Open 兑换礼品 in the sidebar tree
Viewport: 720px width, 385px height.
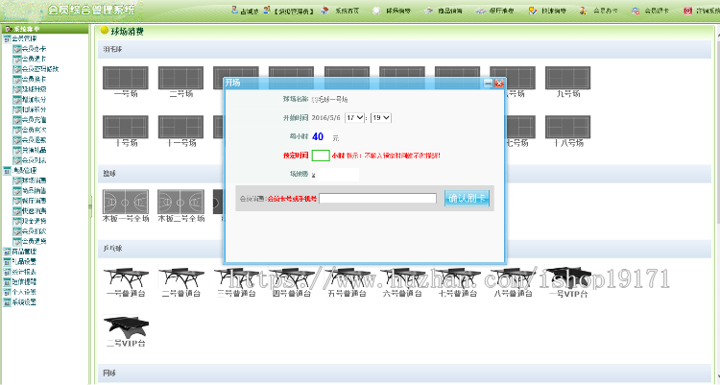(34, 150)
